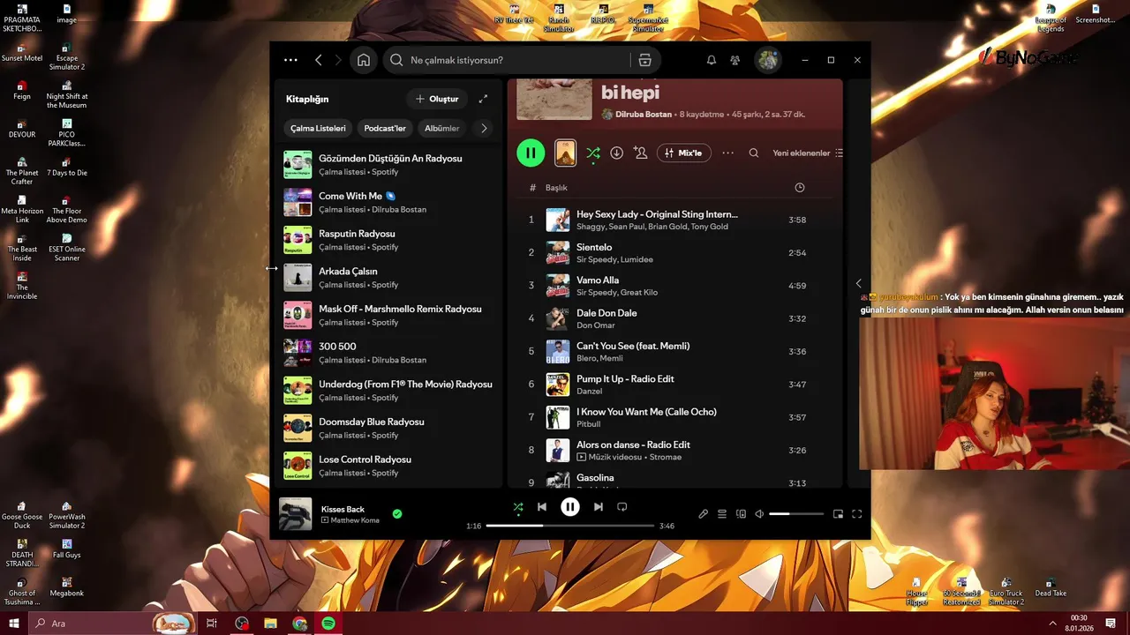
Task: Pause the bi hepi playlist with the green button
Action: [x=531, y=153]
